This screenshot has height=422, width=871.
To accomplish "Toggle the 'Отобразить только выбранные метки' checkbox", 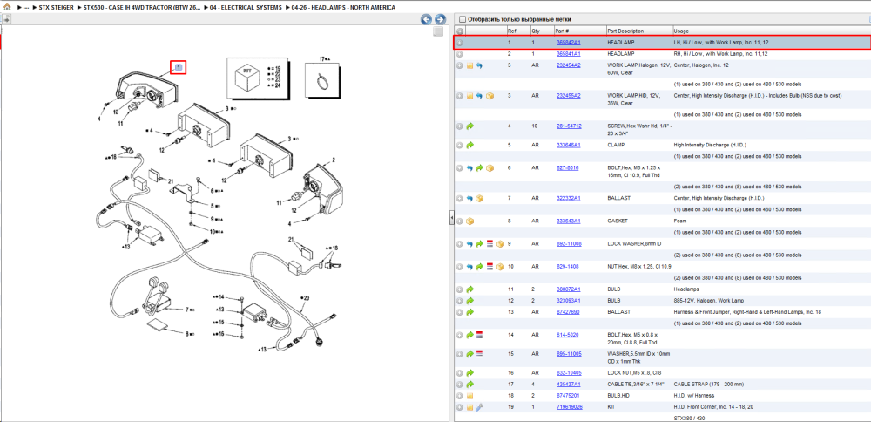I will (463, 19).
